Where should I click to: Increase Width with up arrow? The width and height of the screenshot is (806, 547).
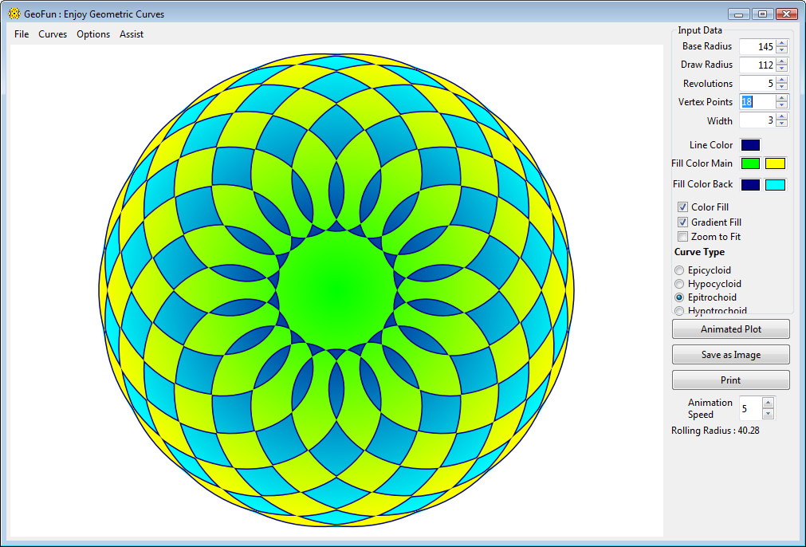[782, 117]
